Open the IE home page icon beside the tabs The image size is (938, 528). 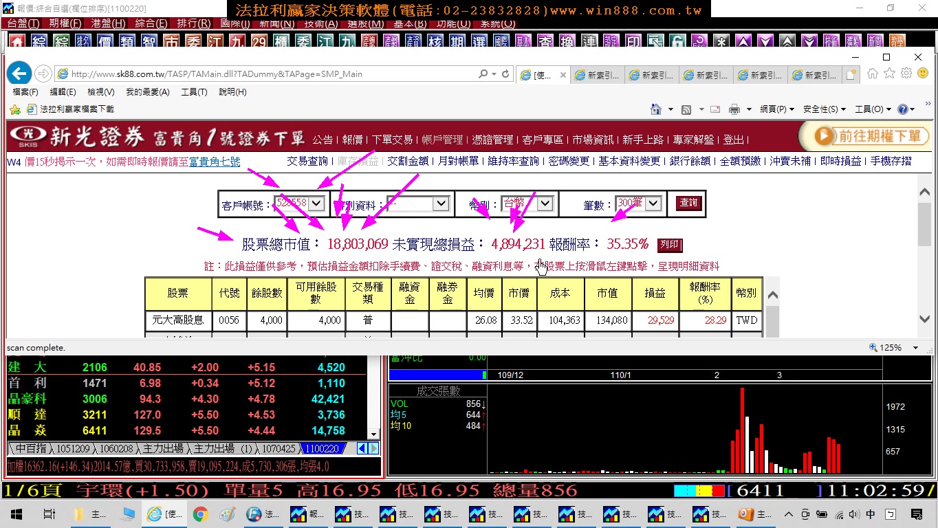pyautogui.click(x=872, y=73)
